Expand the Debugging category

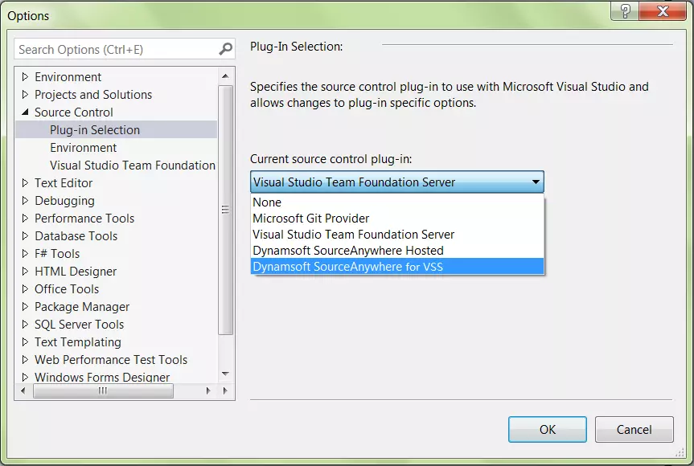coord(25,200)
